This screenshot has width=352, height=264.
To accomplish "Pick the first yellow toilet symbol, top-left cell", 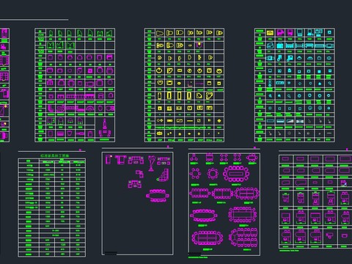I will coord(160,33).
